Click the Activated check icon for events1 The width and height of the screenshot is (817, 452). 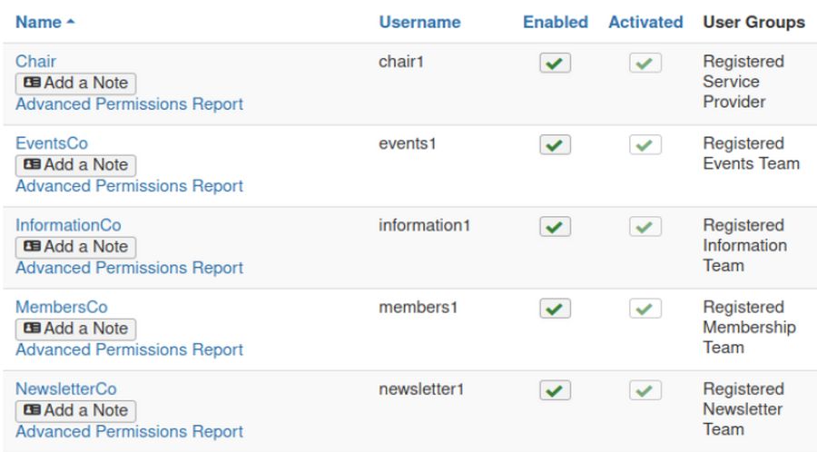(x=645, y=145)
